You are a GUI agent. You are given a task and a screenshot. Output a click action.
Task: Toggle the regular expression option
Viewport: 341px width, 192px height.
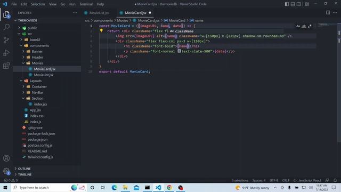point(310,26)
